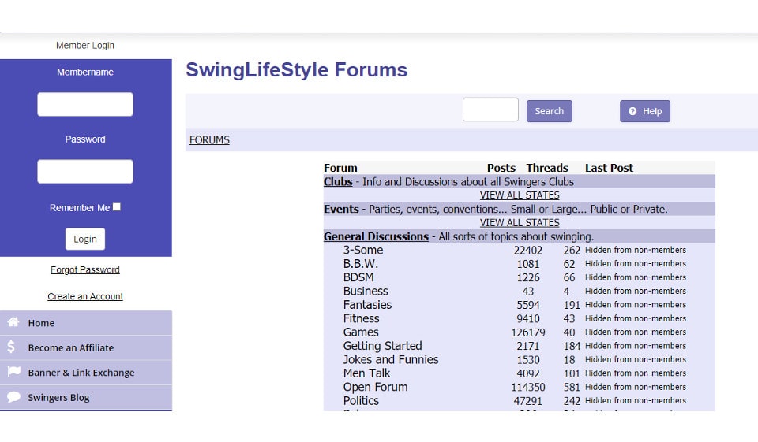Open the Create an Account link

tap(85, 296)
